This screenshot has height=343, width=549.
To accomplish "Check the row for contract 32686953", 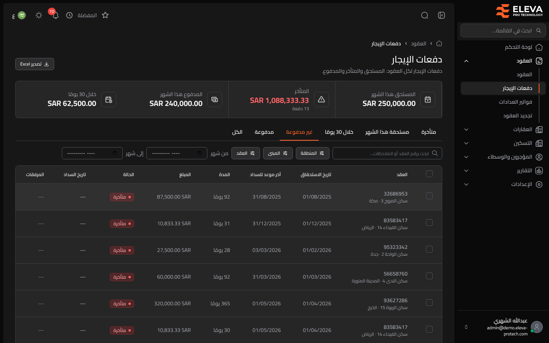I will 429,196.
